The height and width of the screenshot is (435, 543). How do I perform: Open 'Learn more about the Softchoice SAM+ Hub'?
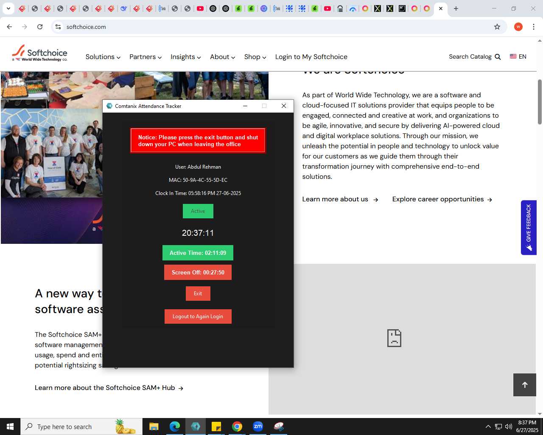click(x=109, y=388)
